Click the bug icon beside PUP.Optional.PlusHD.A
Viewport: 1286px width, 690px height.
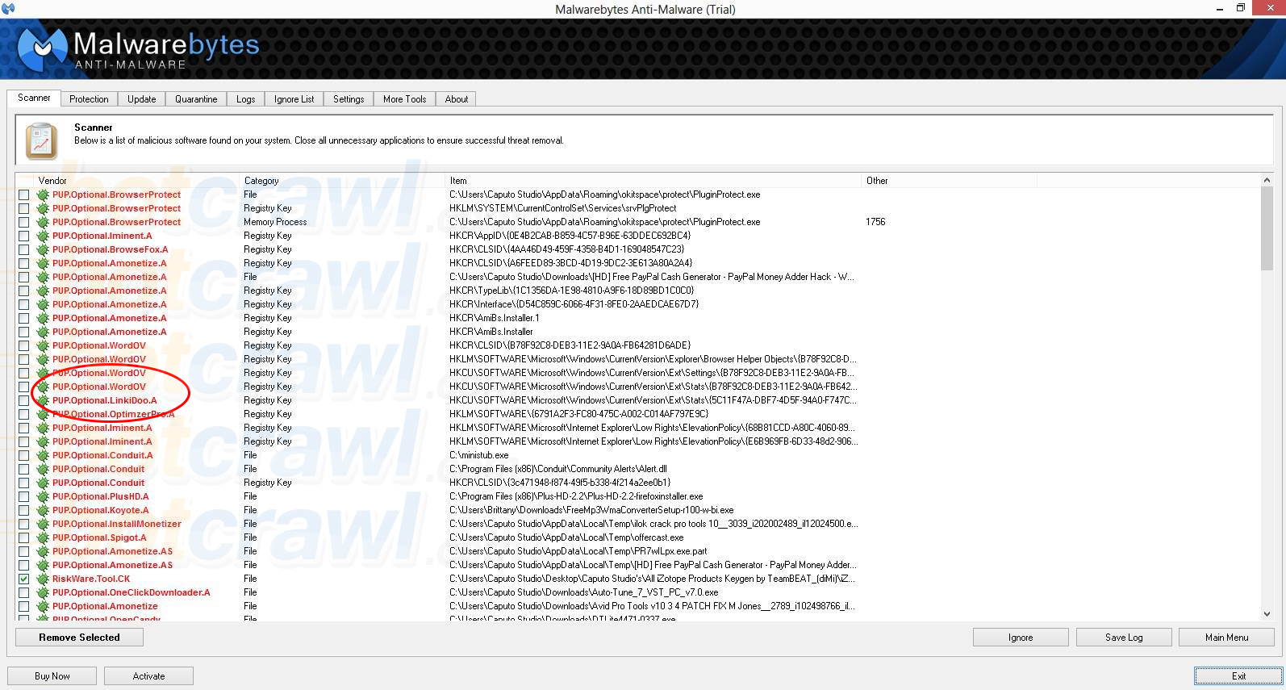coord(43,496)
